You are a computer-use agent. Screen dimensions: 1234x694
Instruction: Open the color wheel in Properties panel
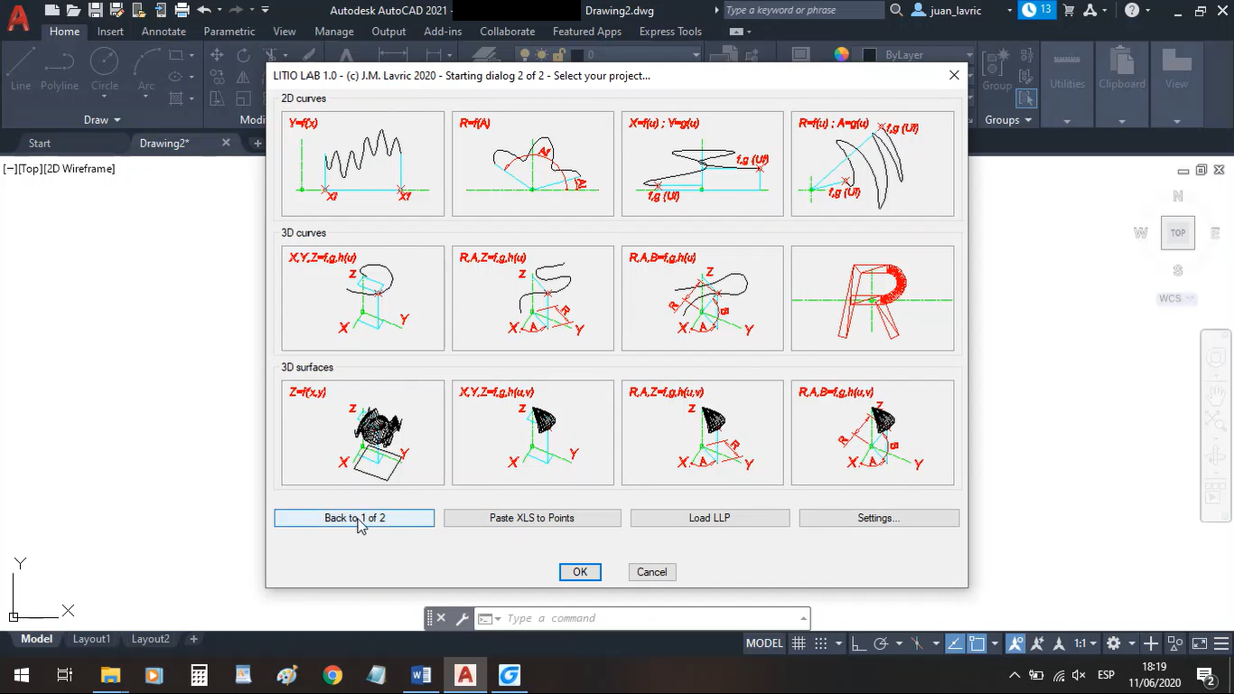pos(842,54)
